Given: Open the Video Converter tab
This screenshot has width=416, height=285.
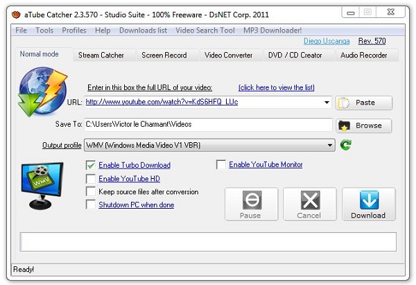Looking at the screenshot, I should pyautogui.click(x=229, y=55).
